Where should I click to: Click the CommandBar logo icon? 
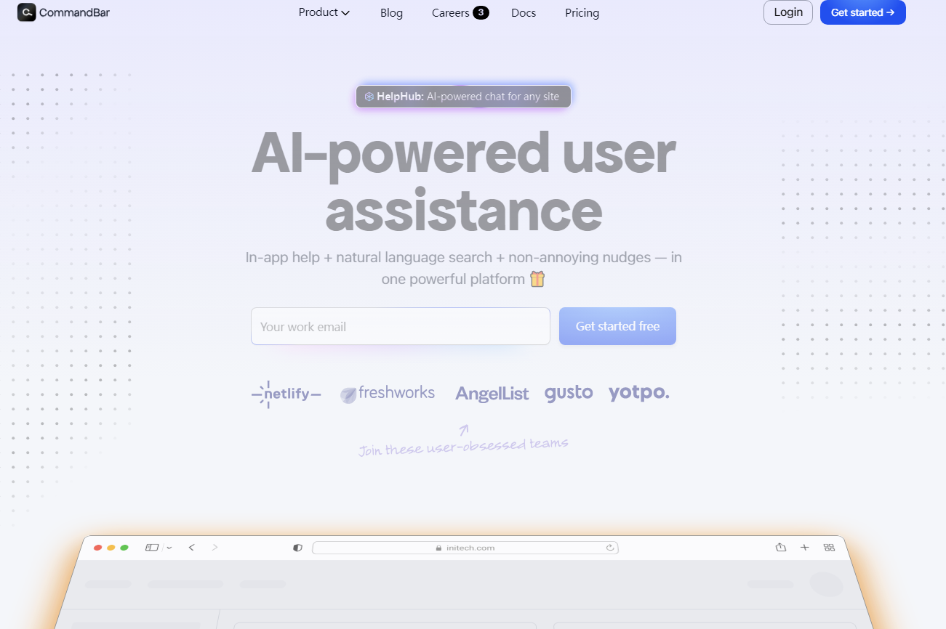pos(27,12)
